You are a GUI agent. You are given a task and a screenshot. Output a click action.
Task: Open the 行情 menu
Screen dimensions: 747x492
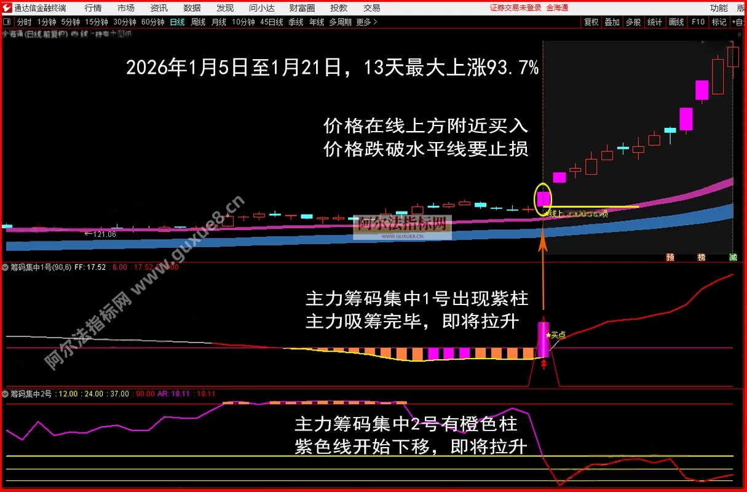pyautogui.click(x=92, y=8)
